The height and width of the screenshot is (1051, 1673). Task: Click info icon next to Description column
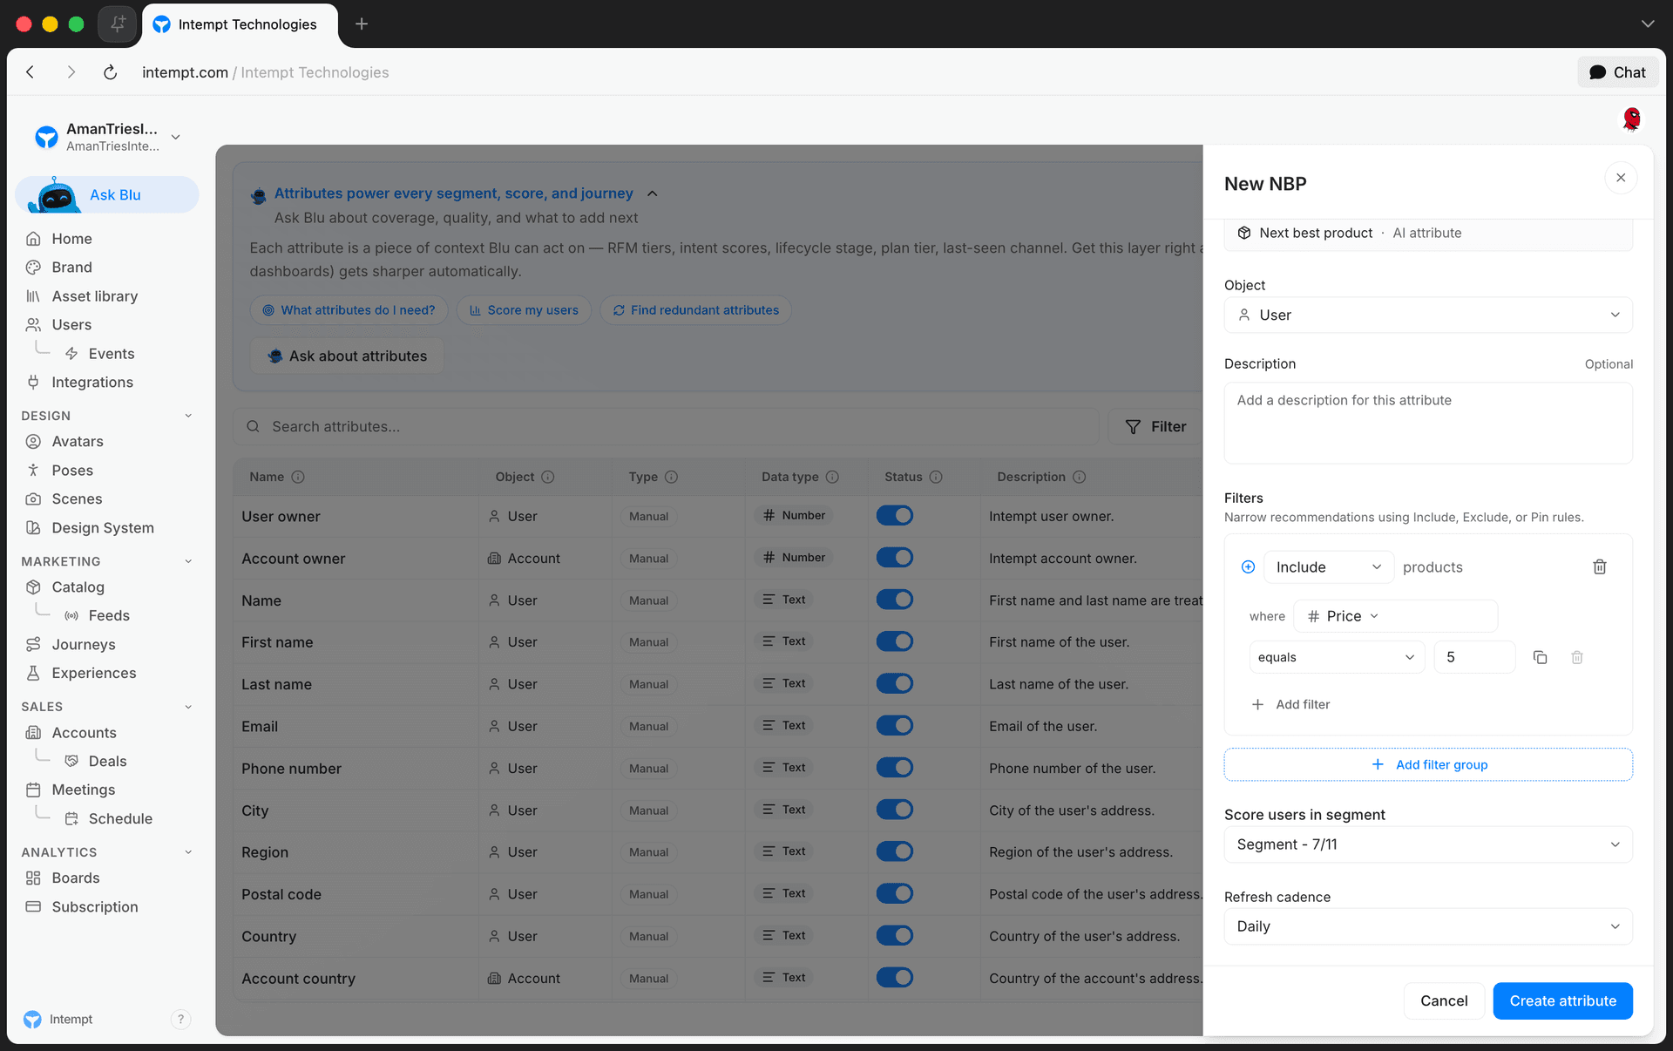coord(1080,477)
